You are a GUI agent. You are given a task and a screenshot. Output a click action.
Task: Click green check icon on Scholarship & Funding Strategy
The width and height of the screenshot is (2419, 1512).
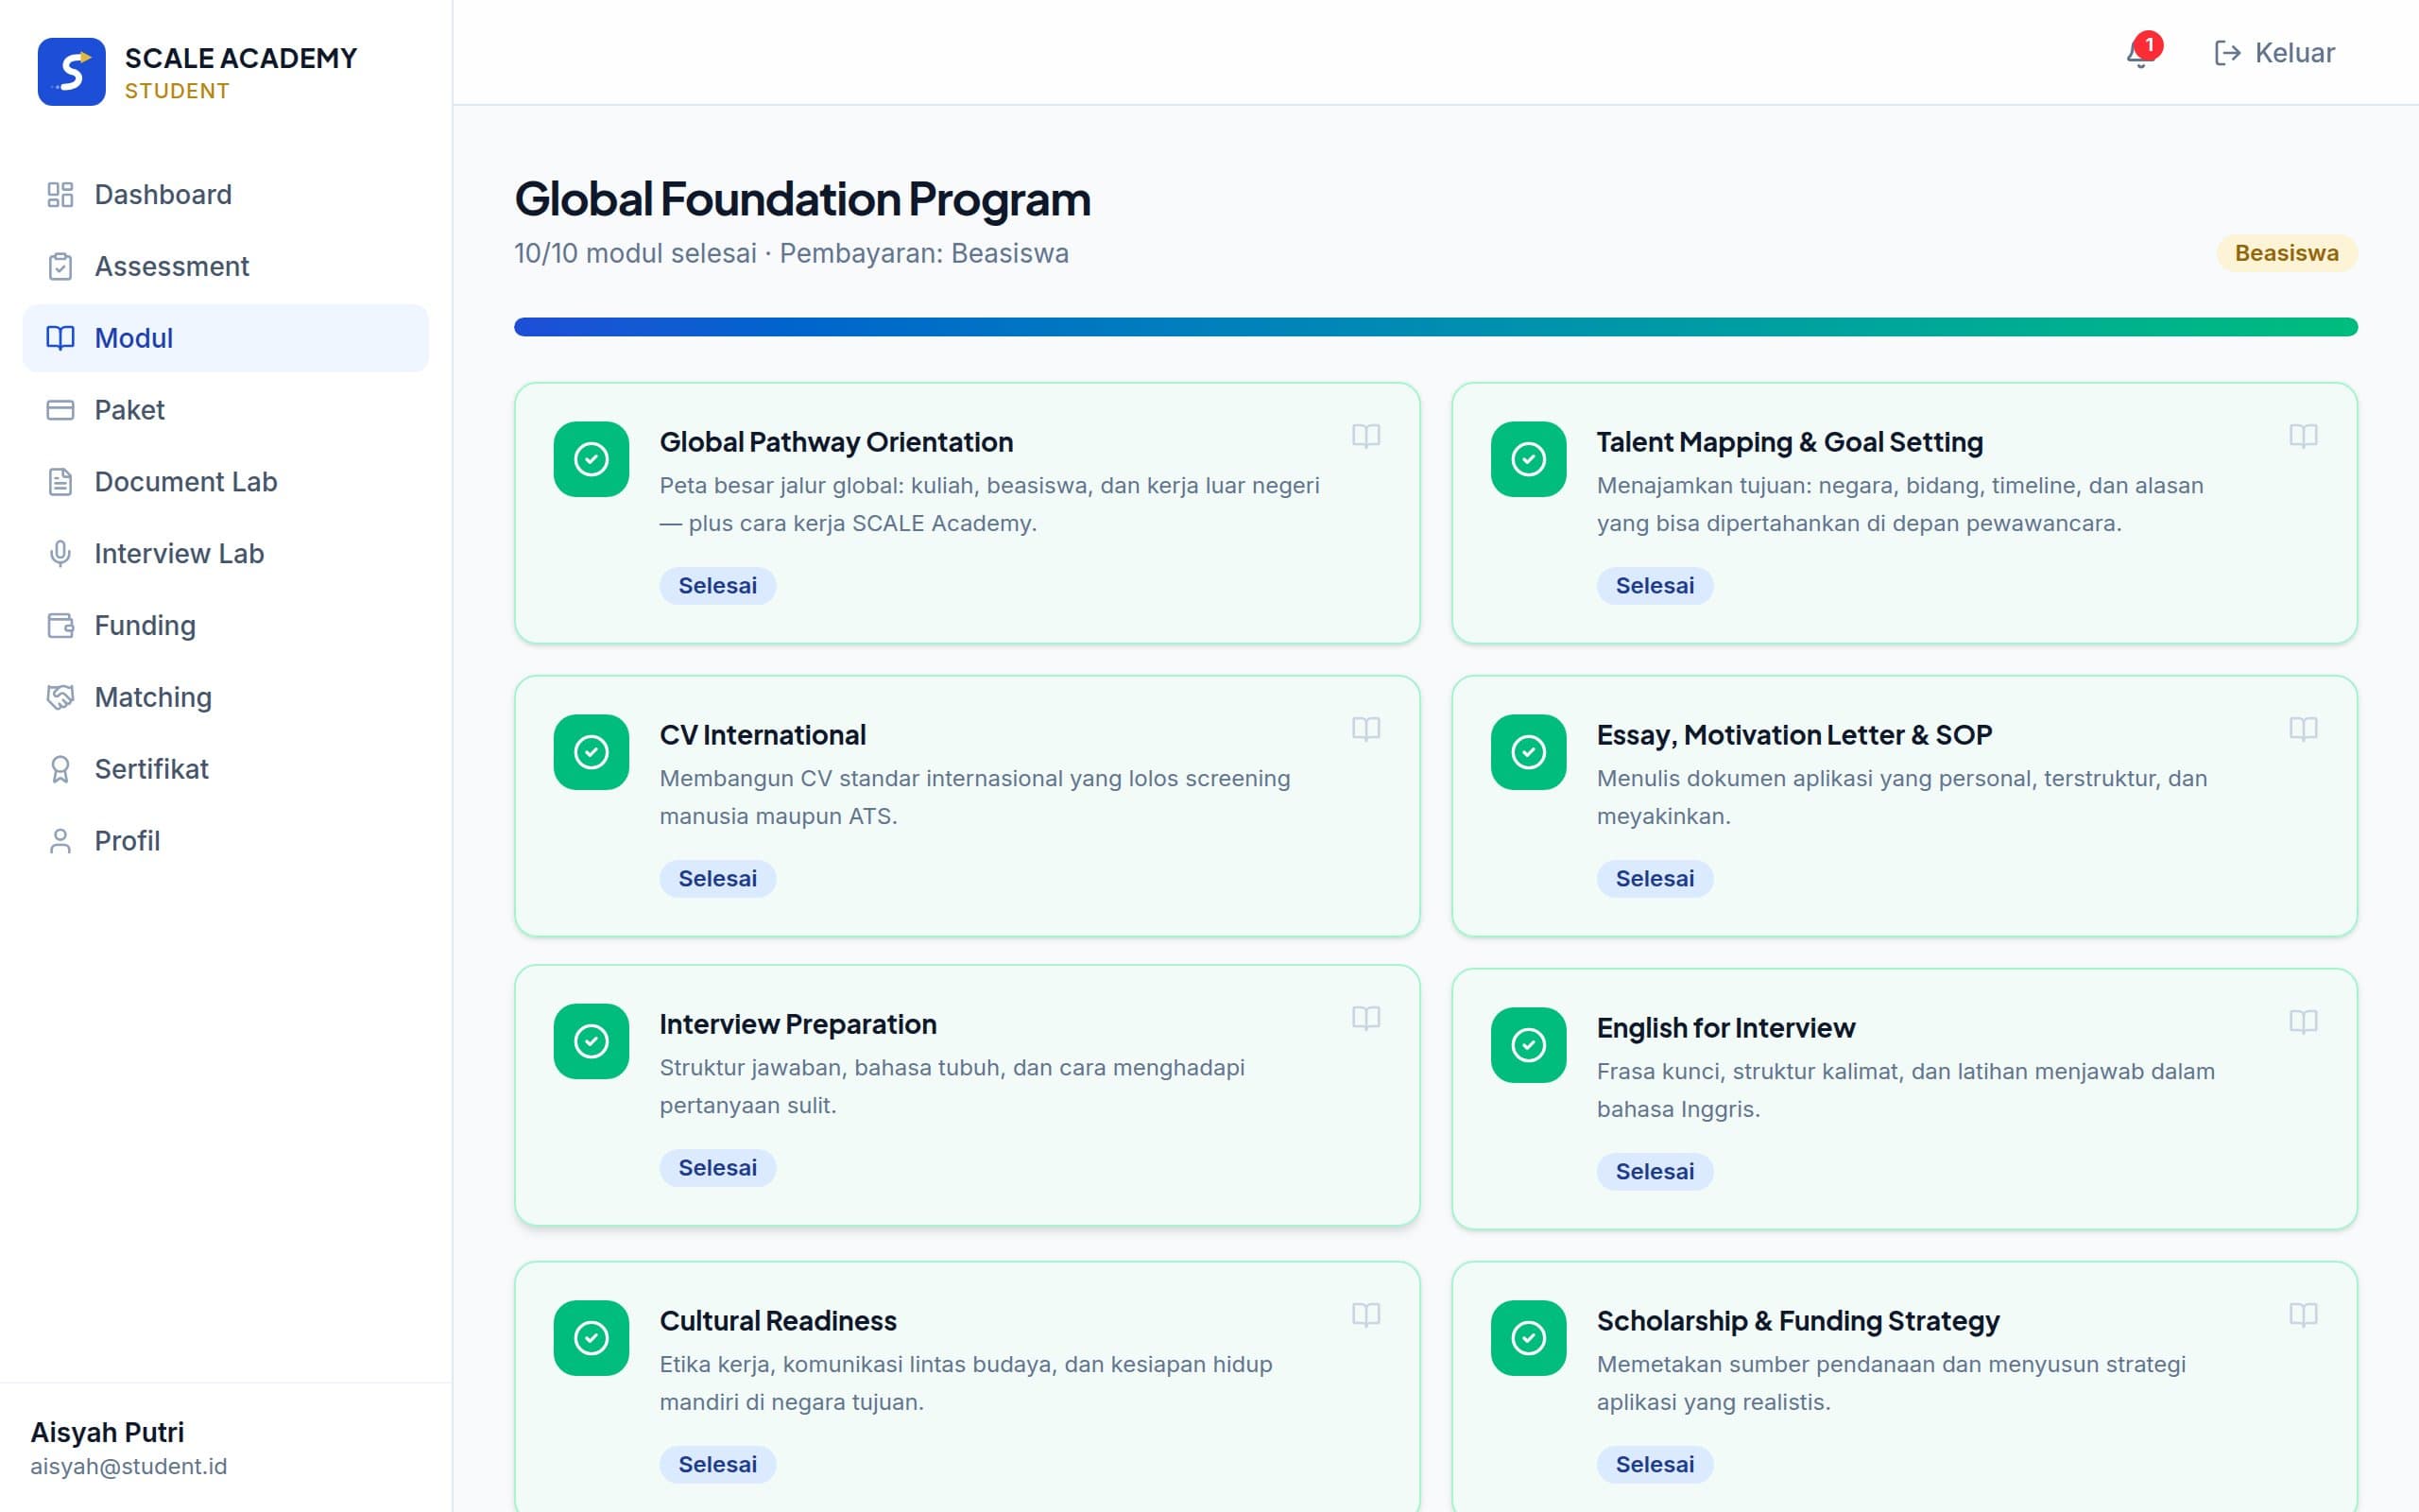coord(1528,1338)
